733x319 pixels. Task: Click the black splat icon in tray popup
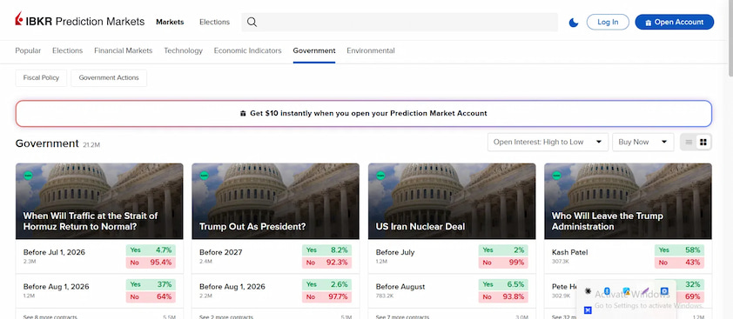pyautogui.click(x=588, y=291)
